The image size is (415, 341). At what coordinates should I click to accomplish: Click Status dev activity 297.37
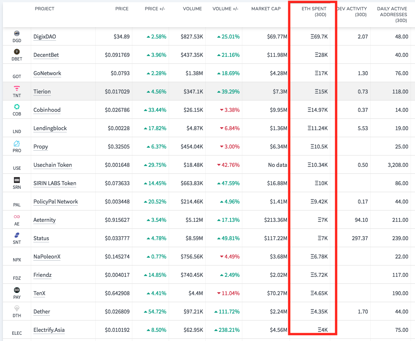(360, 238)
